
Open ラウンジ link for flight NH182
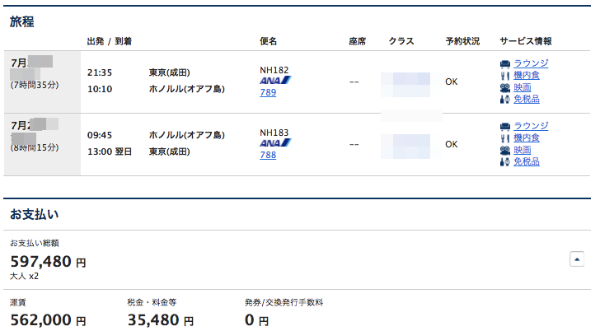coord(531,63)
